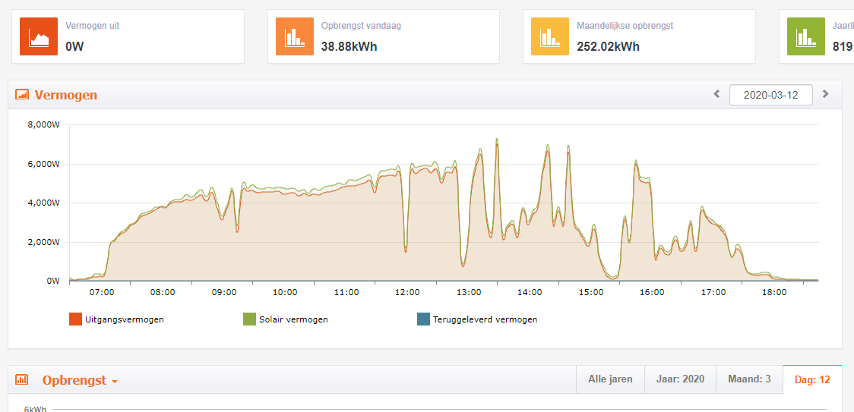Click the 18:00 time axis label
Image resolution: width=854 pixels, height=412 pixels.
click(x=774, y=292)
